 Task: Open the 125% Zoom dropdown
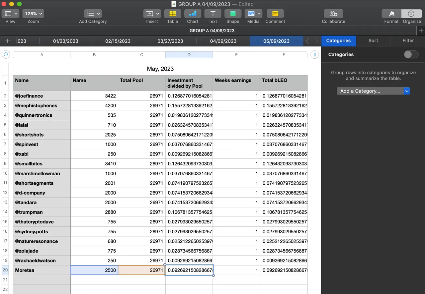pos(33,14)
